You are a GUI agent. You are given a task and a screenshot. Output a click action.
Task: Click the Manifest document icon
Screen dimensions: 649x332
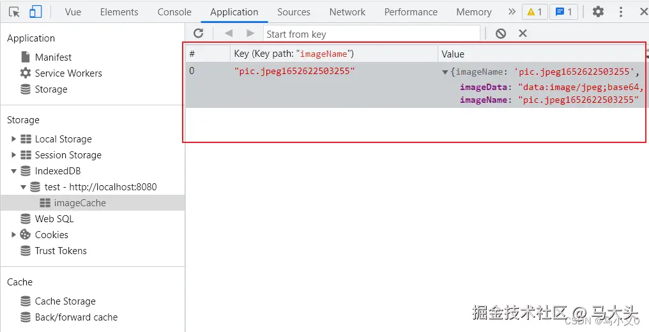[x=26, y=57]
